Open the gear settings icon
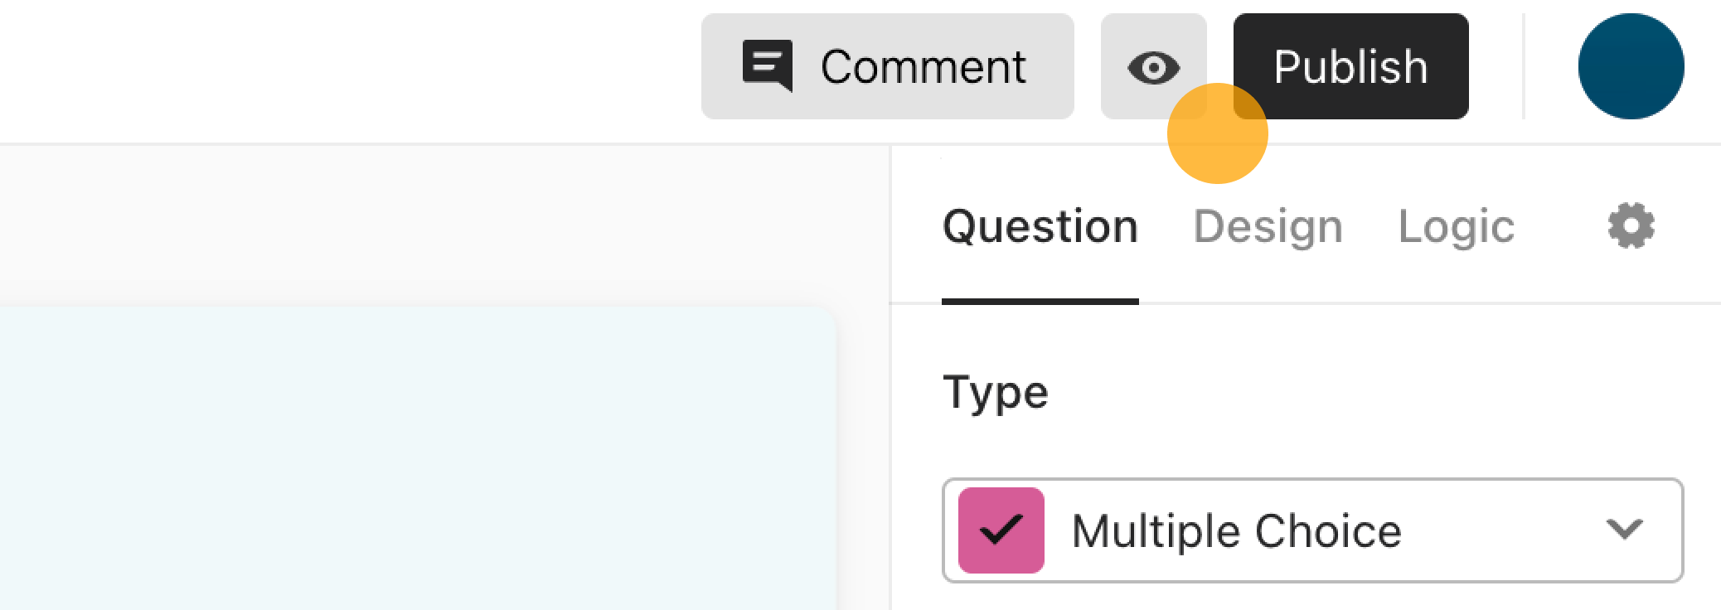Screen dimensions: 1721x610 (x=1631, y=225)
